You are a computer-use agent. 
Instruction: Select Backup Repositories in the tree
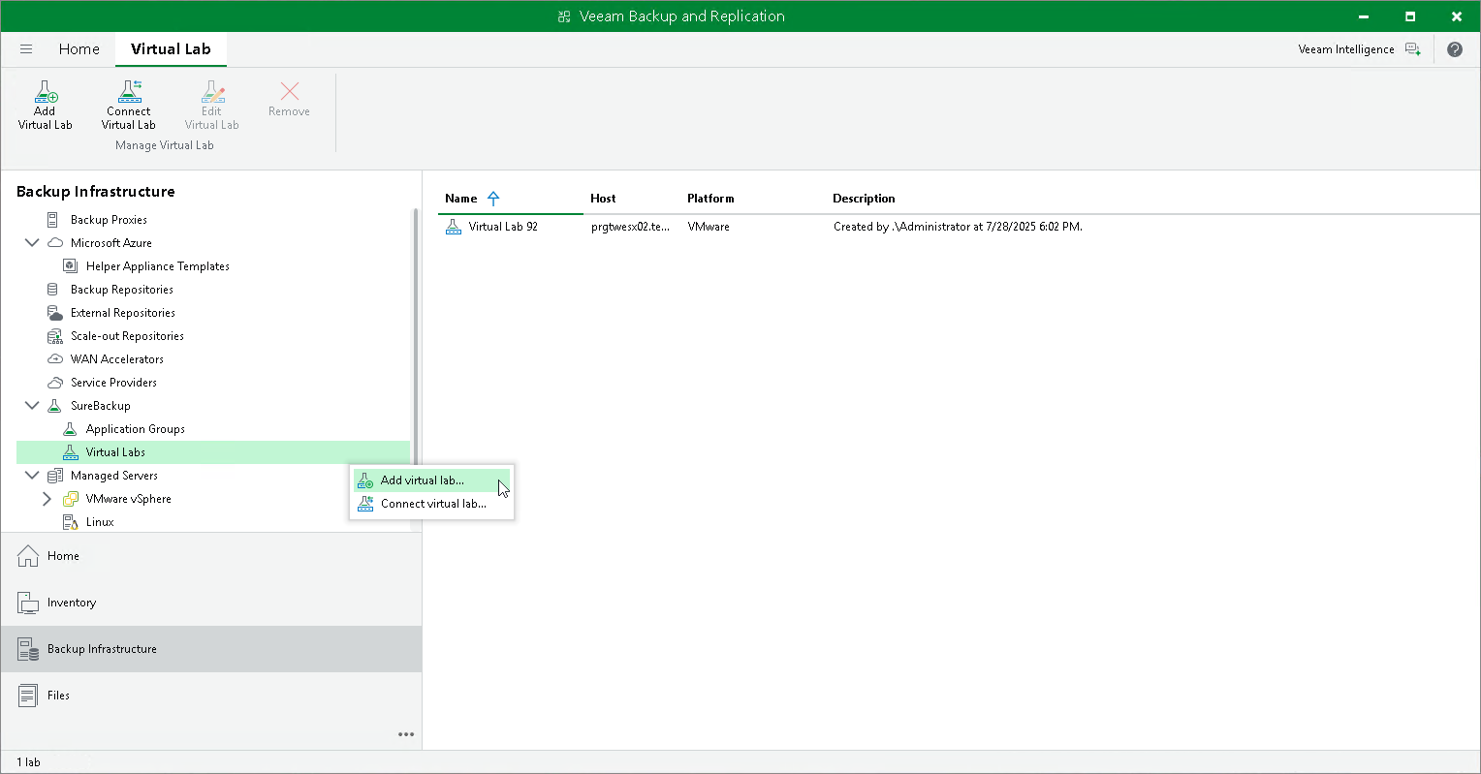coord(122,290)
